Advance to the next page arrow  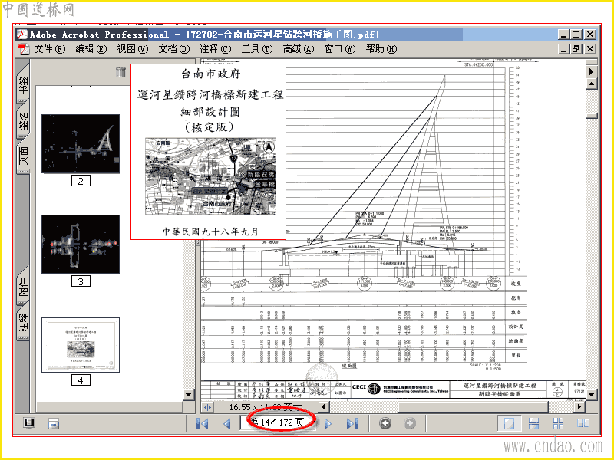(x=328, y=423)
